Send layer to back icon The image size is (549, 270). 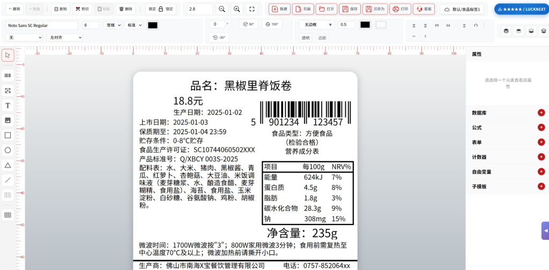click(544, 31)
